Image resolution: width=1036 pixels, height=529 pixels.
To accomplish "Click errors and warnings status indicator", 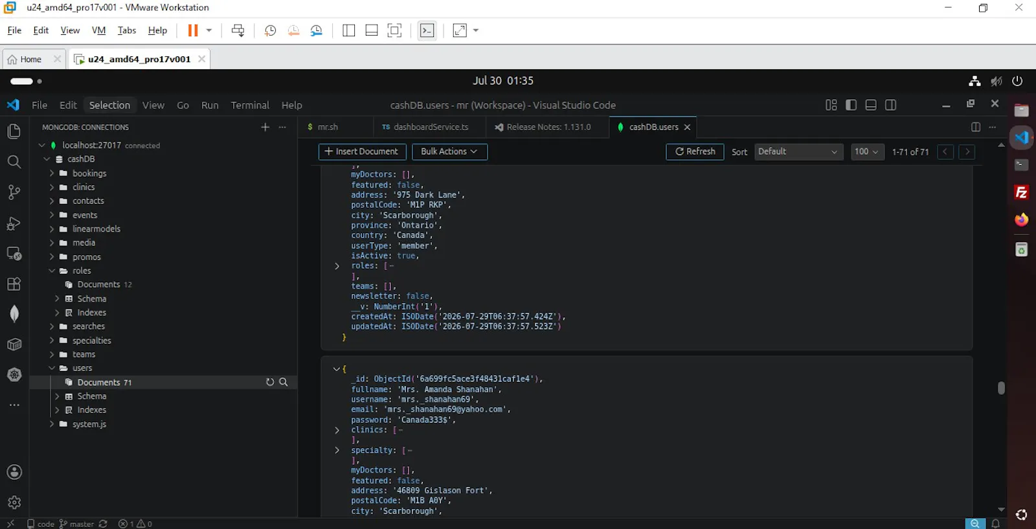I will (x=135, y=524).
